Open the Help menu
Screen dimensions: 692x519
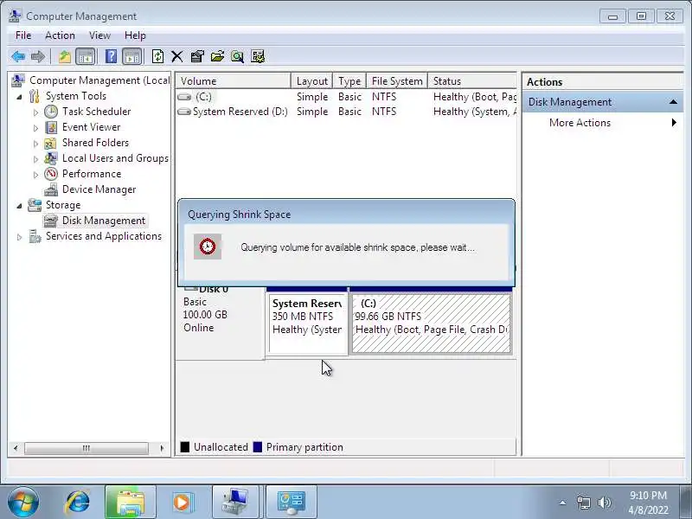tap(135, 35)
